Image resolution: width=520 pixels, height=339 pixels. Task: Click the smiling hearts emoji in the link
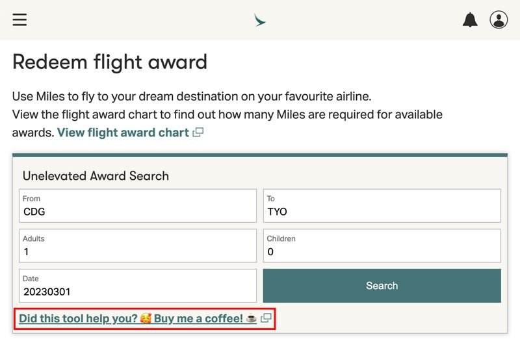coord(146,318)
